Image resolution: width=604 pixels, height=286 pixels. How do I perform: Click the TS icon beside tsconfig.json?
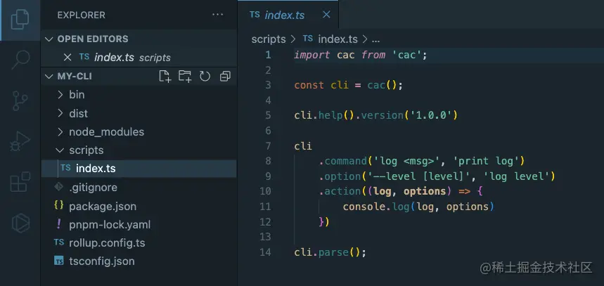click(x=59, y=261)
